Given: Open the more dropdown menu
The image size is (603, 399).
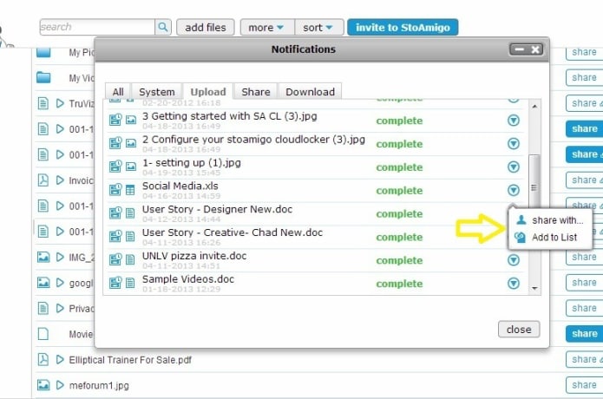Looking at the screenshot, I should click(266, 28).
